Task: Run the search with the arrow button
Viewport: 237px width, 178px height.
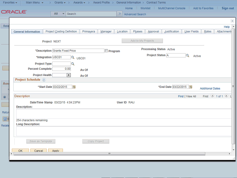Action: coord(120,14)
